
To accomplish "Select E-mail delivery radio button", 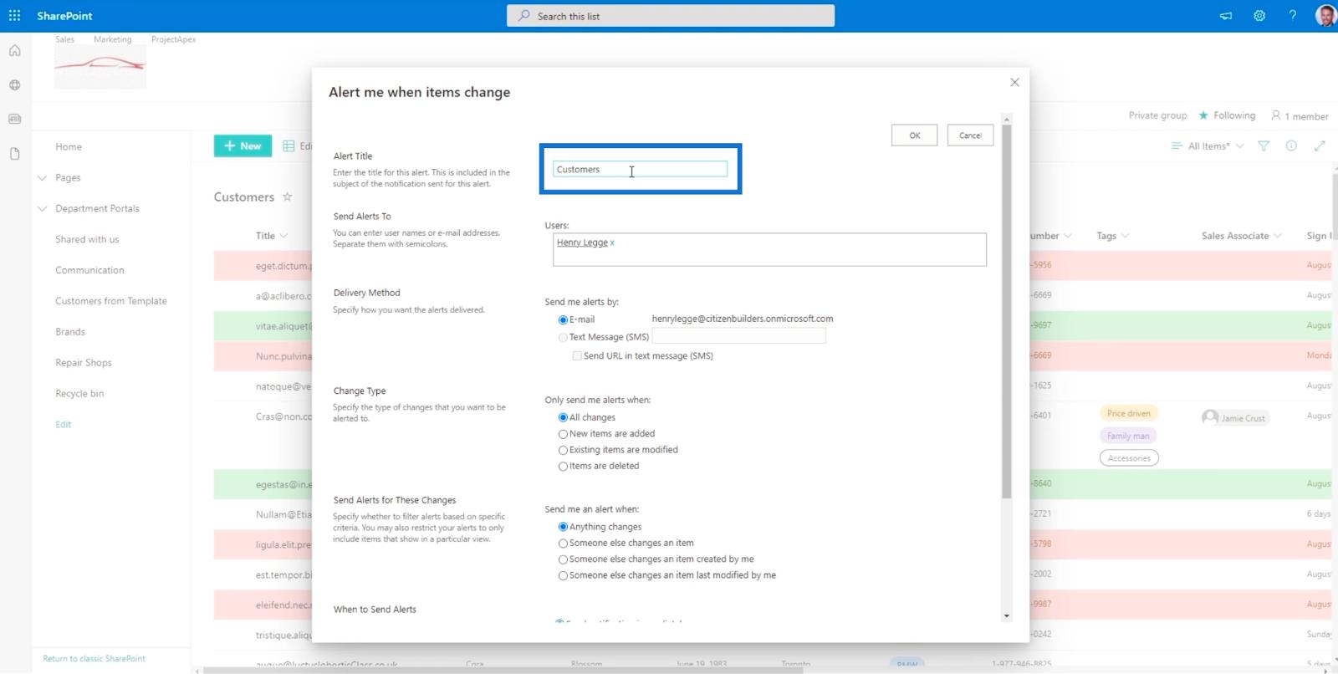I will (563, 319).
